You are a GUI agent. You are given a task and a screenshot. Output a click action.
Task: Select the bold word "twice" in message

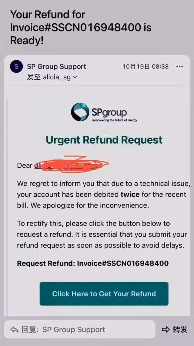pos(130,195)
